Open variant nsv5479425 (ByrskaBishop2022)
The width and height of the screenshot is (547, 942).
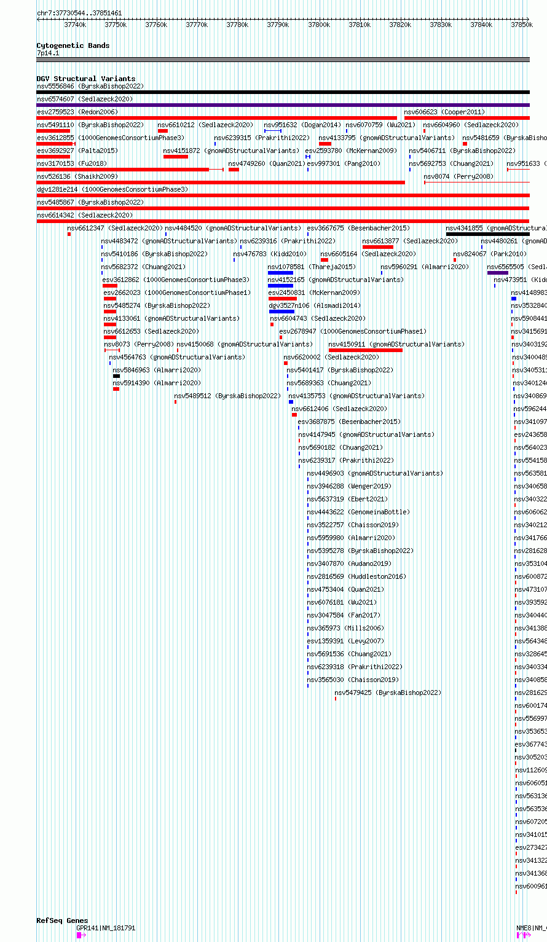(388, 693)
